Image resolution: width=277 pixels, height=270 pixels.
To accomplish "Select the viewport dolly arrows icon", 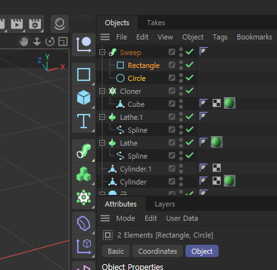I will (x=37, y=41).
